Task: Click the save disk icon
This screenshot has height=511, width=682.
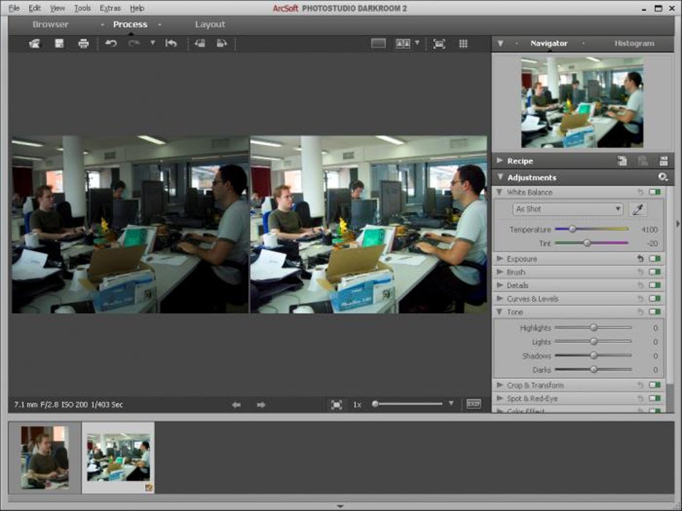Action: 59,43
